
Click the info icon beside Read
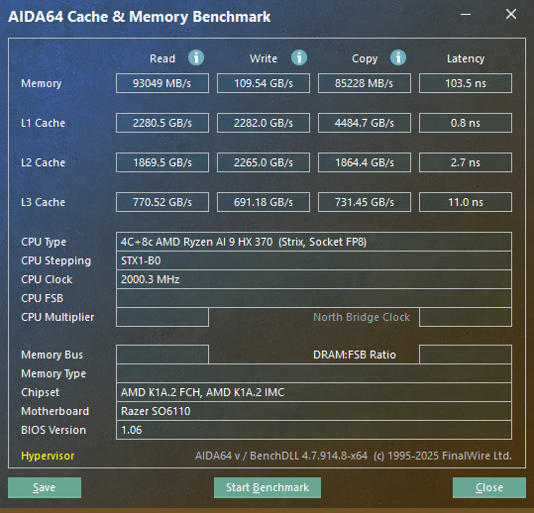196,57
